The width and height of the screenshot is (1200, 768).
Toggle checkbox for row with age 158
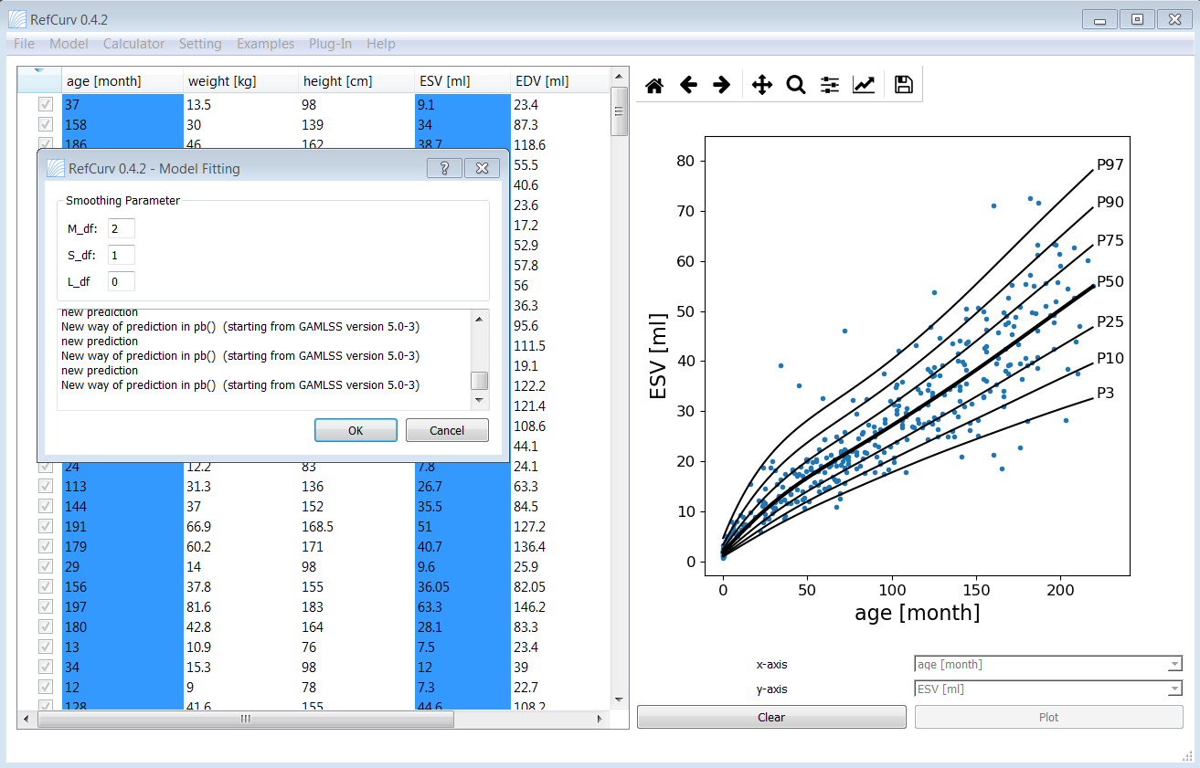46,125
